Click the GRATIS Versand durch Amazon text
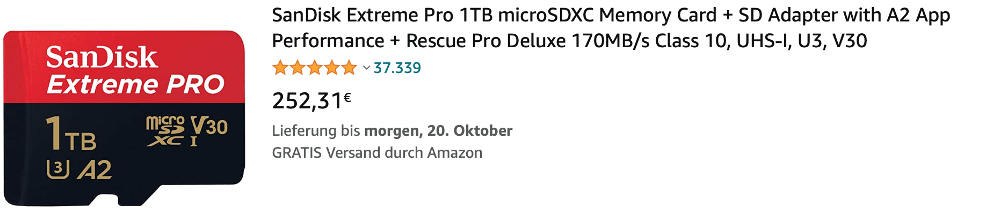The height and width of the screenshot is (220, 986). click(377, 153)
